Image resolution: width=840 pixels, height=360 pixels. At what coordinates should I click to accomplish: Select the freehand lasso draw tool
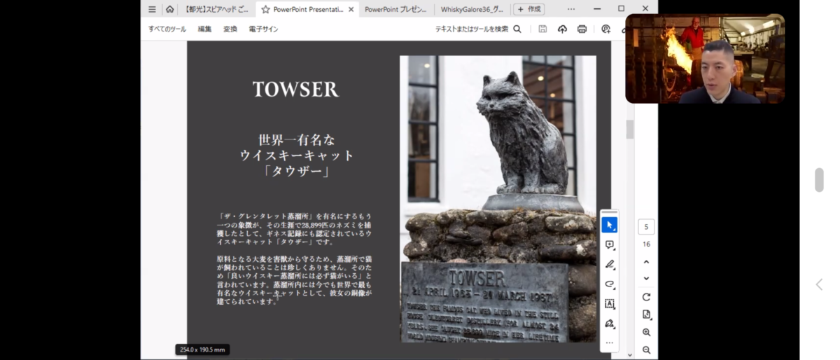pyautogui.click(x=610, y=284)
